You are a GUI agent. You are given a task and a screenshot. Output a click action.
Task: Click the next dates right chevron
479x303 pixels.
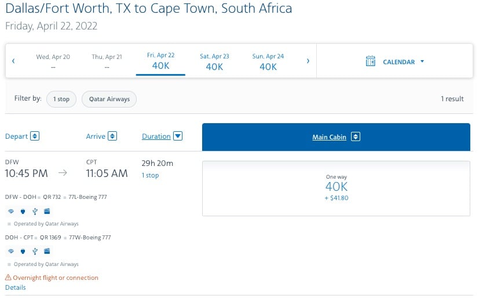coord(308,61)
